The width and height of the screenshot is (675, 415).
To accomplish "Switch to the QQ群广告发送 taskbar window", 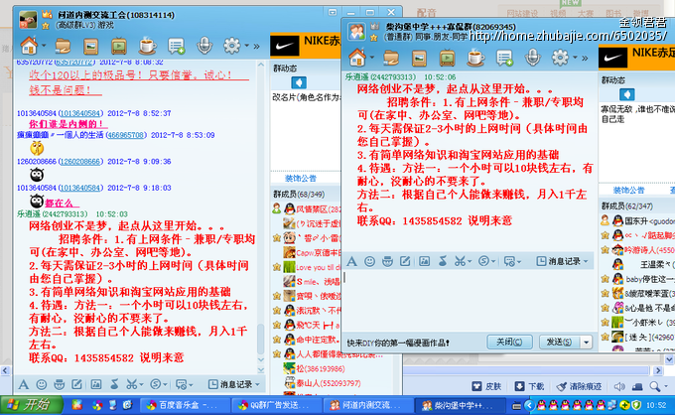I will (274, 405).
